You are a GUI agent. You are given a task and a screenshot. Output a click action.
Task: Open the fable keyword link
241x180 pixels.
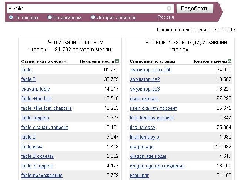click(x=26, y=69)
